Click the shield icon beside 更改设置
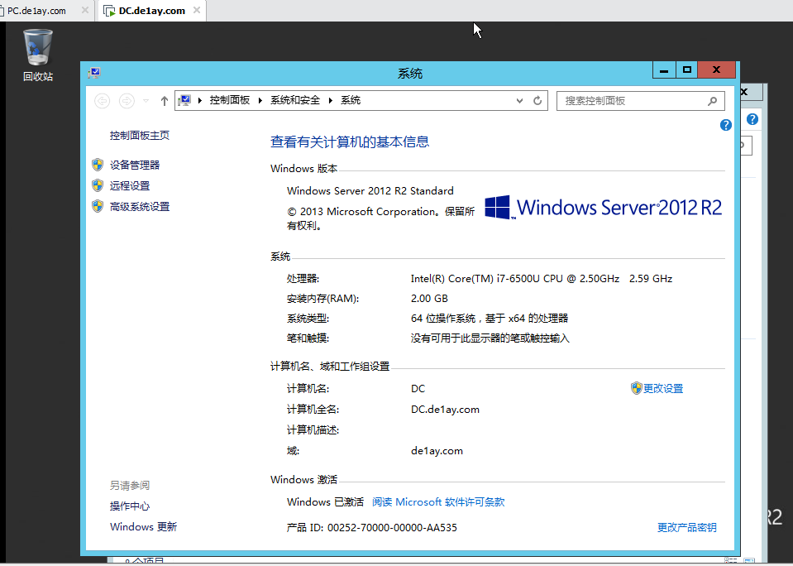The width and height of the screenshot is (793, 566). (x=636, y=388)
